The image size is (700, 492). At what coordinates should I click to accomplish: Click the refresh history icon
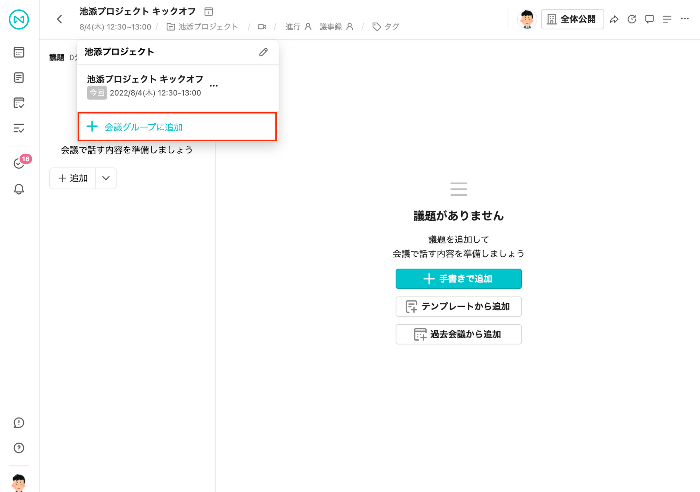tap(632, 19)
